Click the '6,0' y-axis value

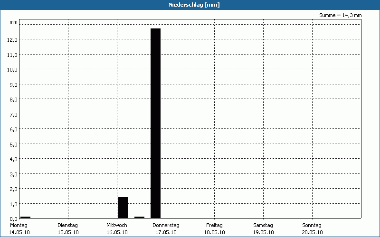tap(14, 129)
